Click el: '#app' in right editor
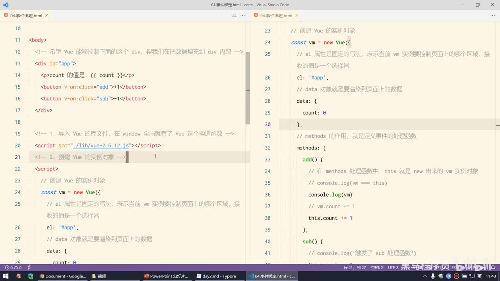The width and height of the screenshot is (500, 281). tap(312, 77)
